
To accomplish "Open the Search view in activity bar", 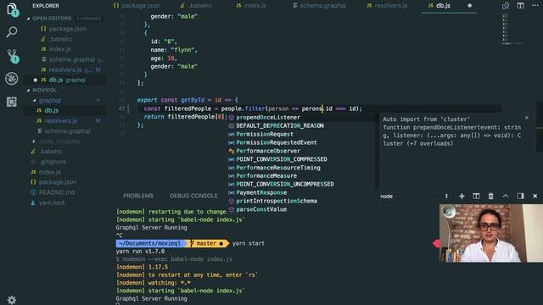I will tap(12, 32).
